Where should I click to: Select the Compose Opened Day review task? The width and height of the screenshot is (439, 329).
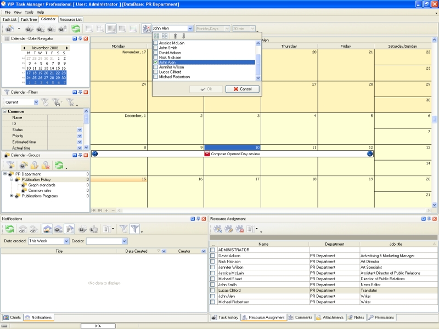pos(232,154)
